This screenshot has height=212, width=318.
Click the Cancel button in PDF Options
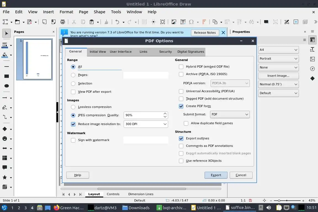(241, 175)
